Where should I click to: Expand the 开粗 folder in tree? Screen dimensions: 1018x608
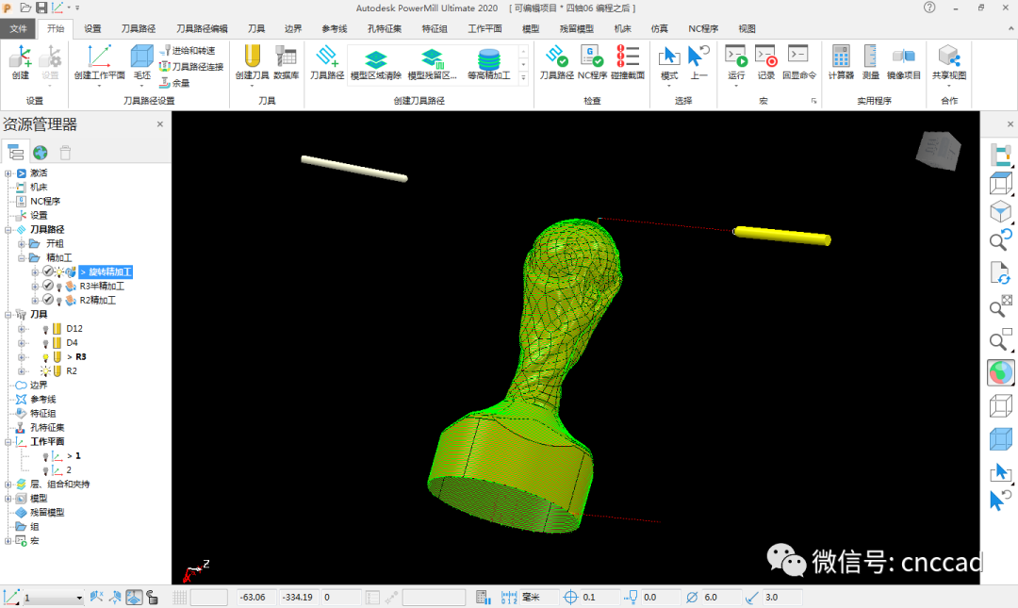click(22, 243)
